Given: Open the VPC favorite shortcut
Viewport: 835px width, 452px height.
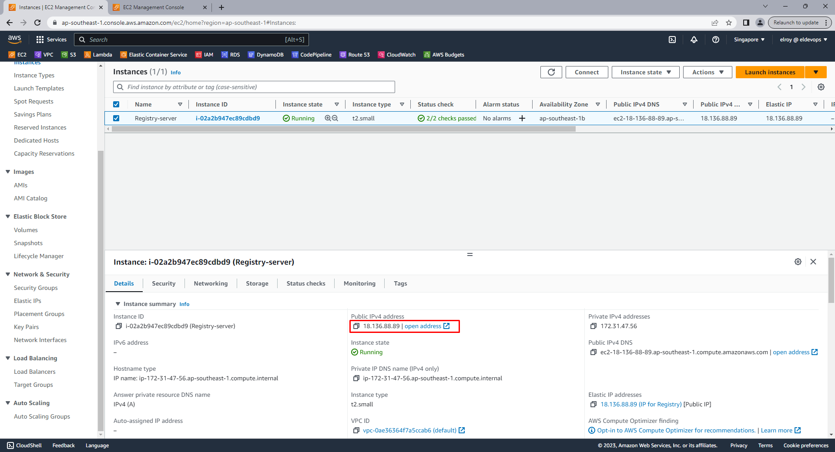Looking at the screenshot, I should point(44,55).
